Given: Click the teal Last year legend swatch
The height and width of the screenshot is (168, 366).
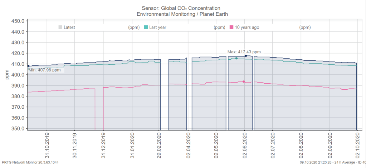Looking at the screenshot, I should pos(146,27).
